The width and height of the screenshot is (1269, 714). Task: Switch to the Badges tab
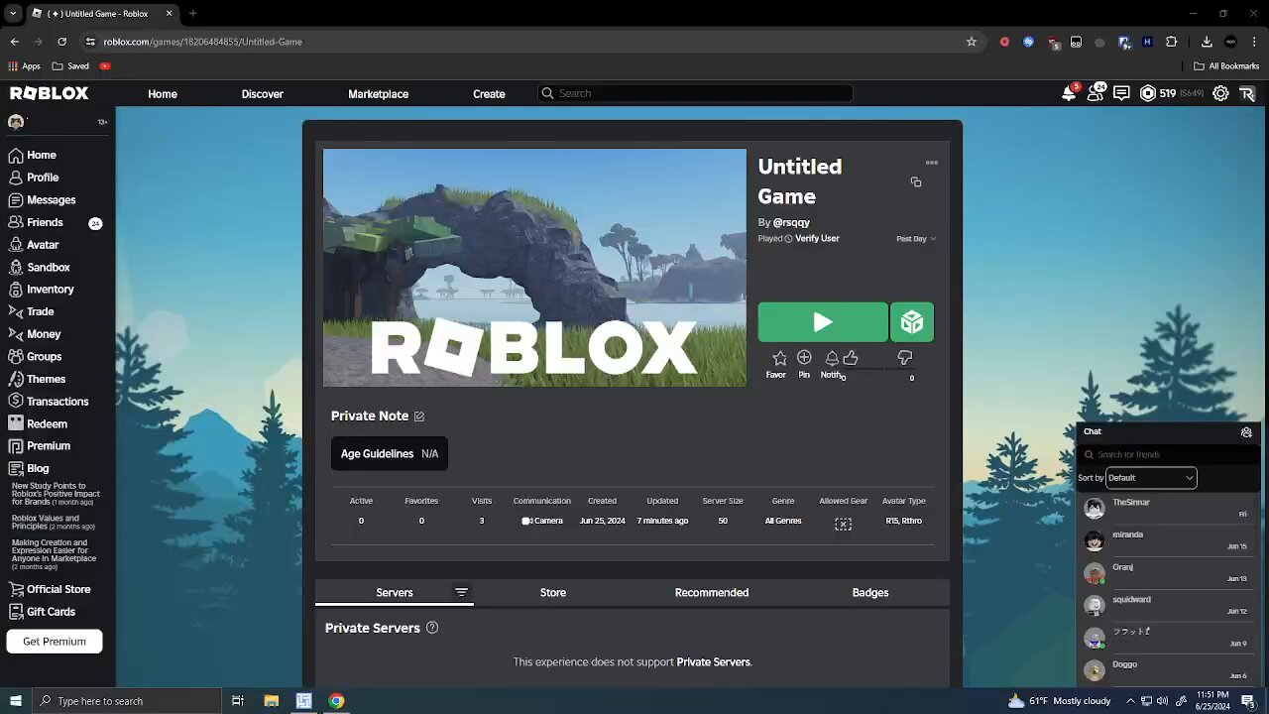click(870, 592)
